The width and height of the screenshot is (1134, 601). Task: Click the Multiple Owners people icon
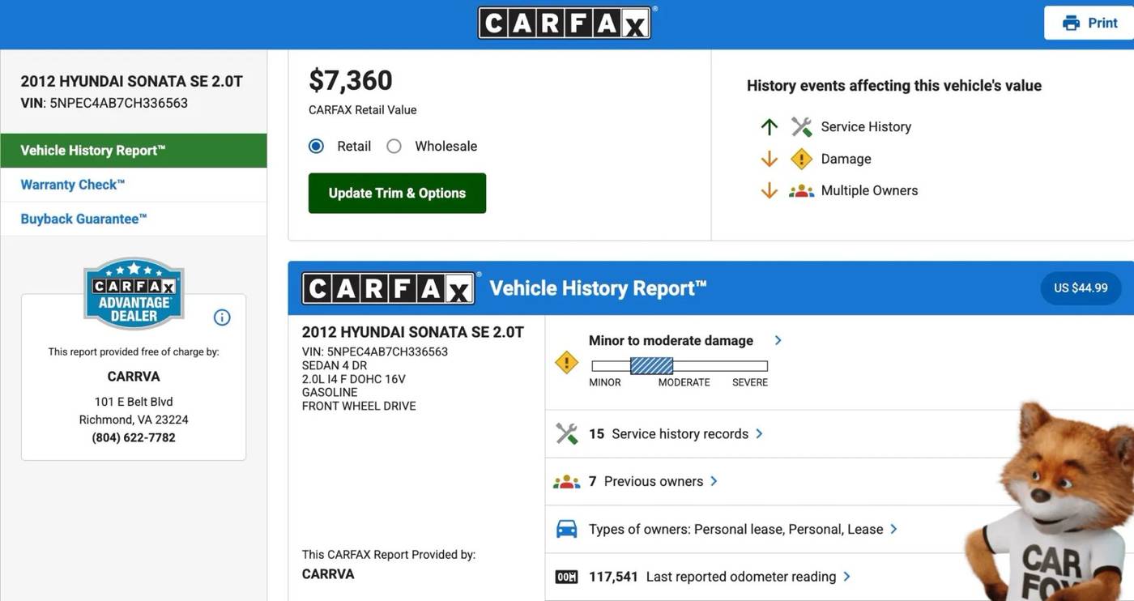801,191
